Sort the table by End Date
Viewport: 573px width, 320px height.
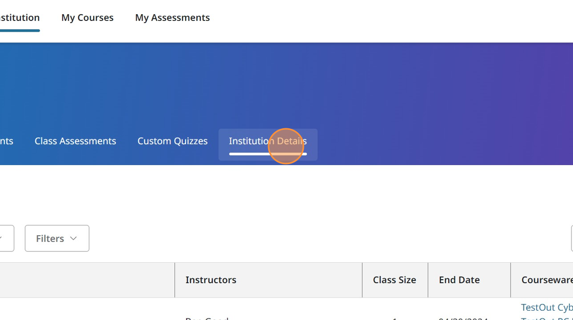459,280
